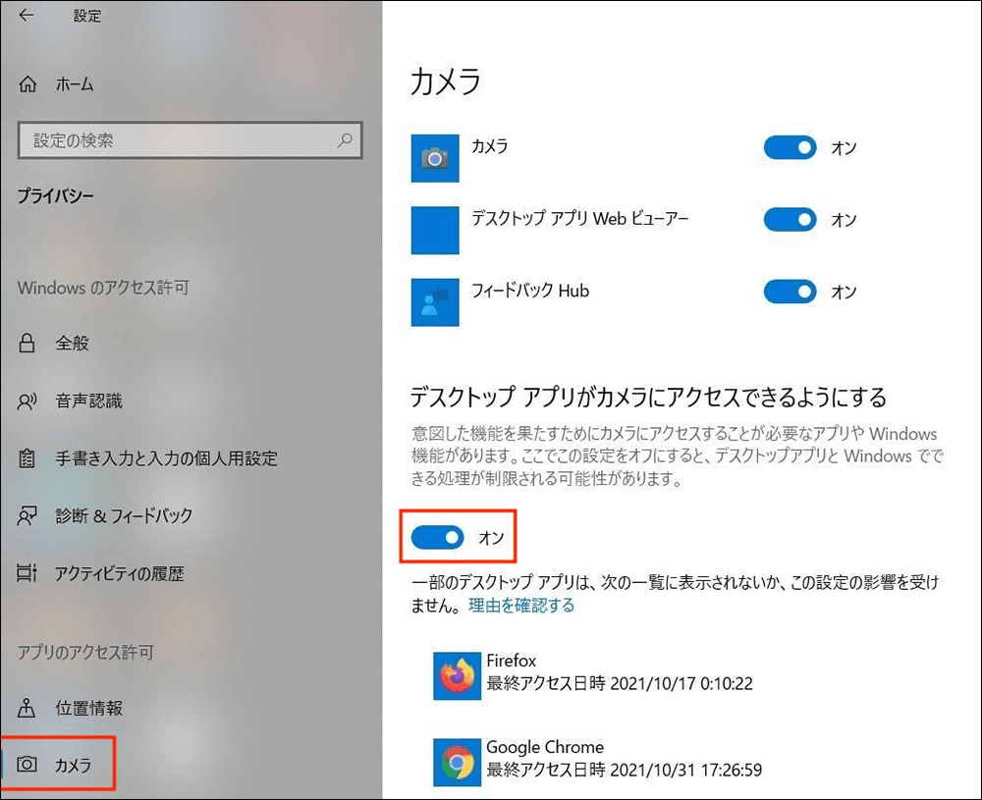Click the プライバシー heading

pyautogui.click(x=56, y=196)
